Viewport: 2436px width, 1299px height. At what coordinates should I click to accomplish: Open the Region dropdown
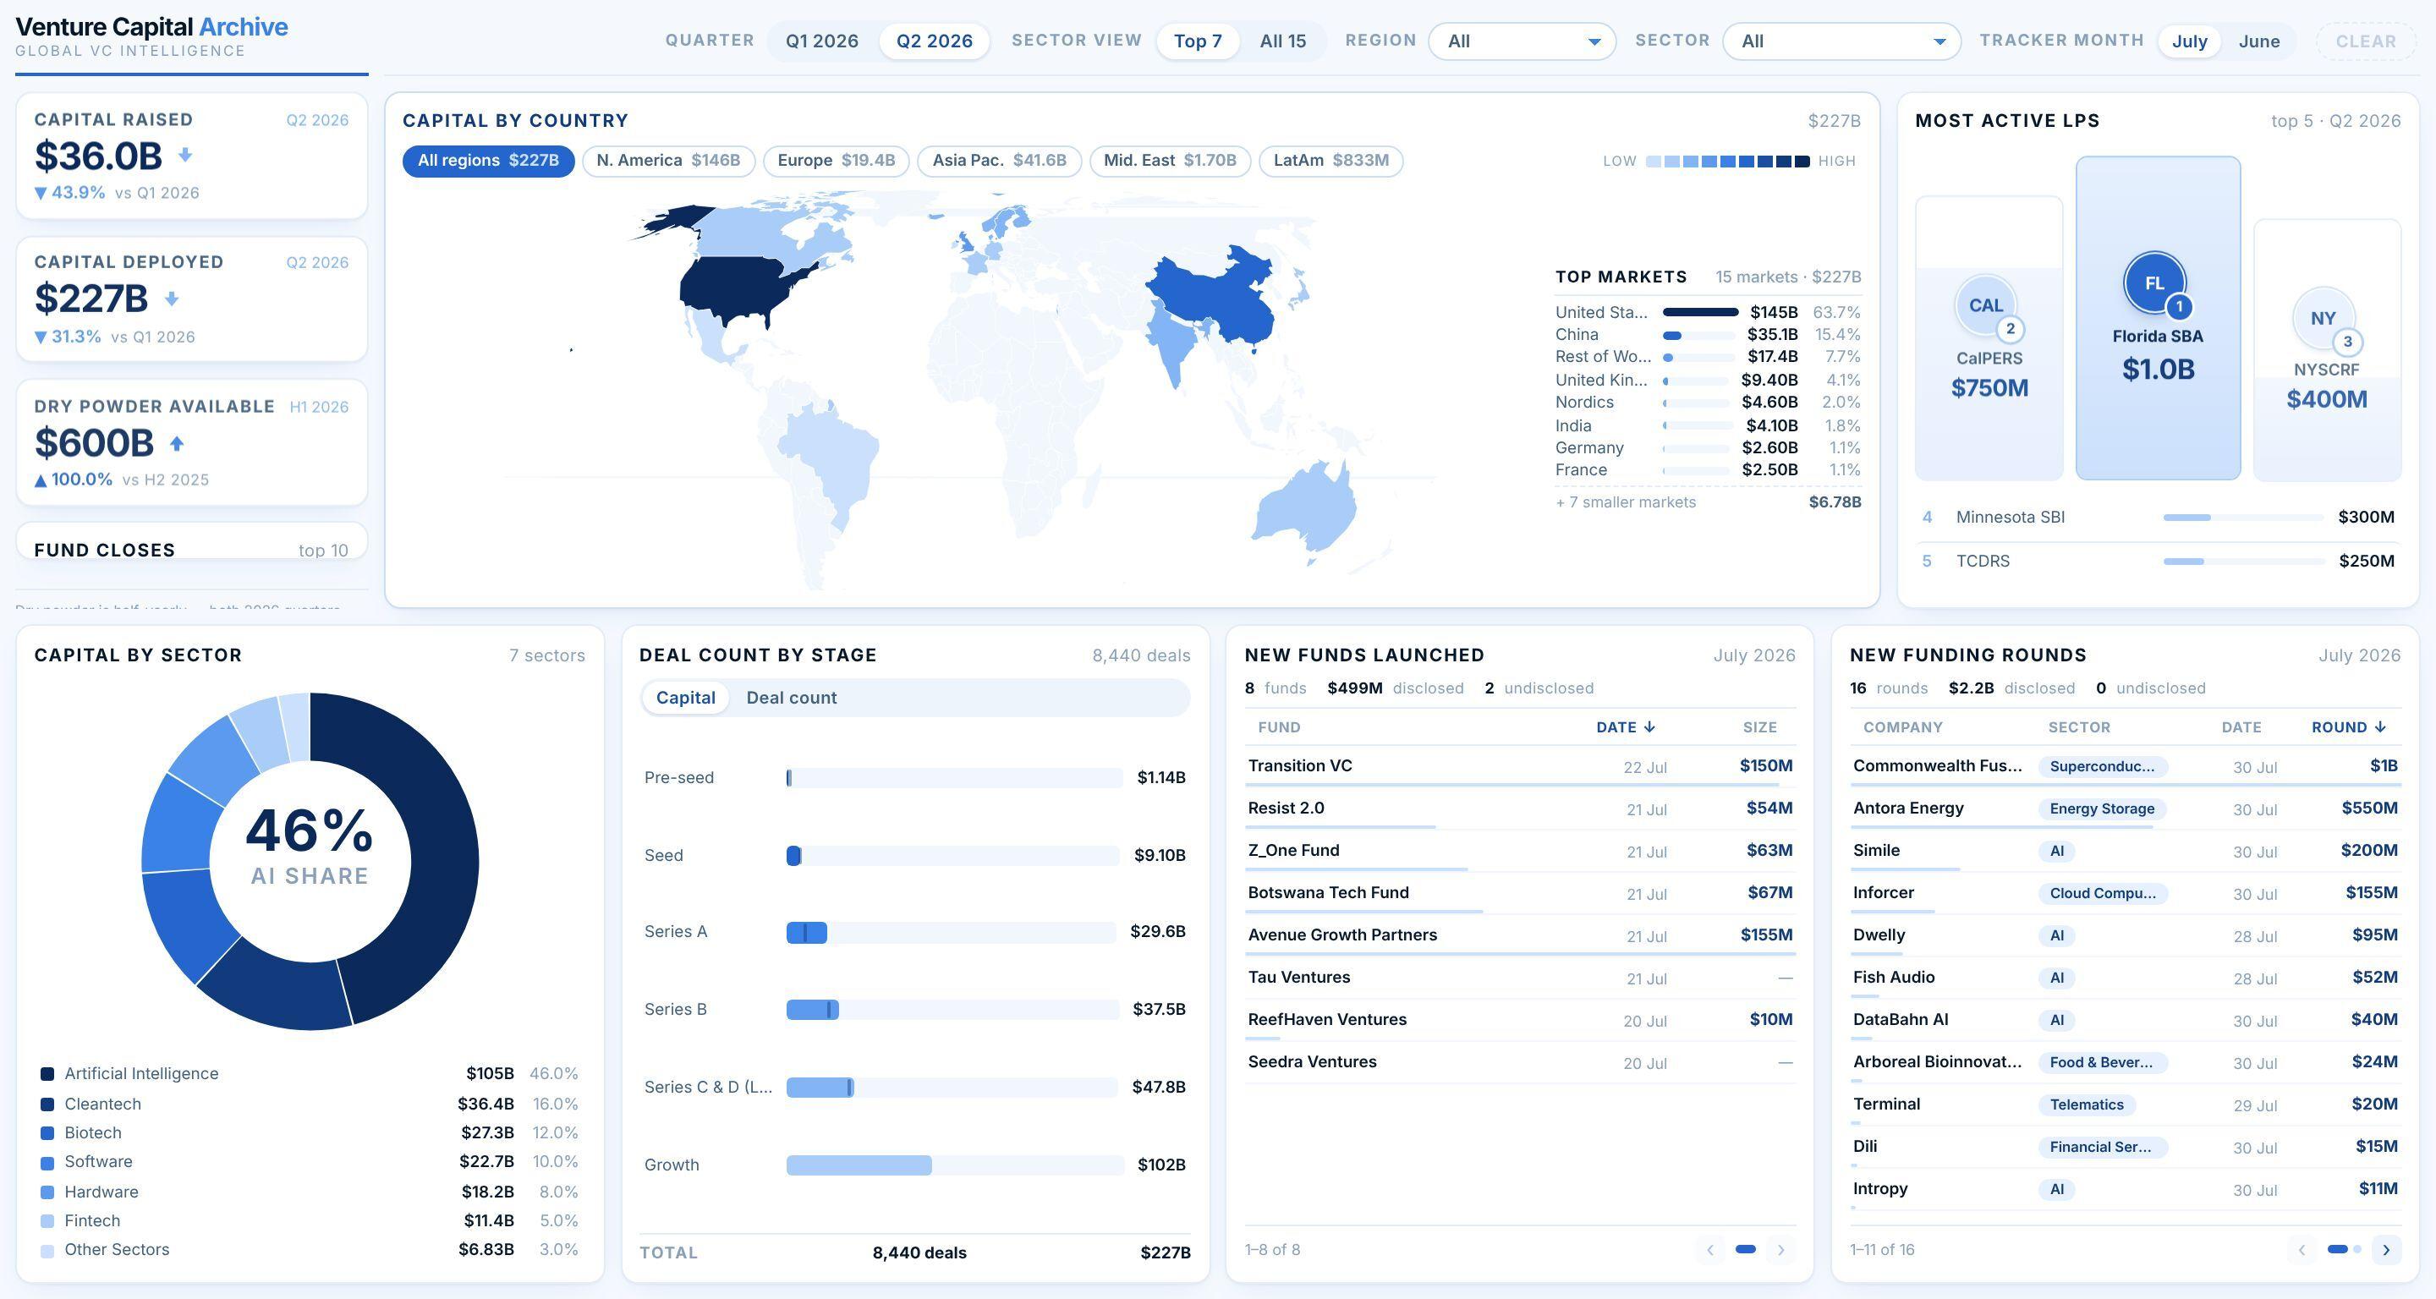(x=1522, y=41)
